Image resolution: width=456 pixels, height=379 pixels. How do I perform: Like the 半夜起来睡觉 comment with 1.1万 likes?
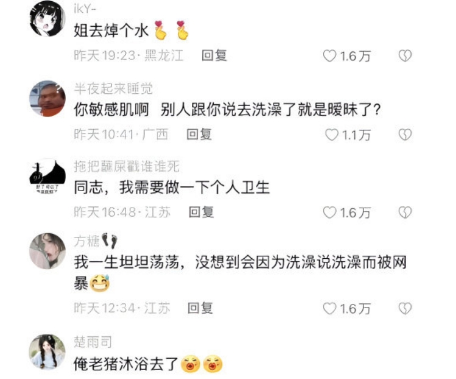click(x=332, y=135)
